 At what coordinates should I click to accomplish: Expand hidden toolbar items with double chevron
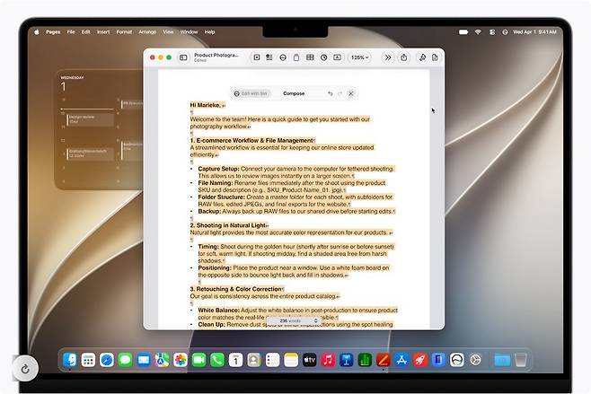387,57
